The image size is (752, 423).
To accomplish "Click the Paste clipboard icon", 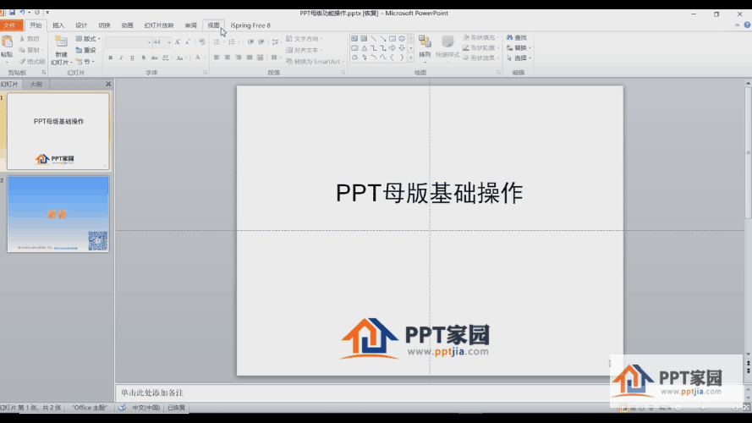I will point(7,42).
